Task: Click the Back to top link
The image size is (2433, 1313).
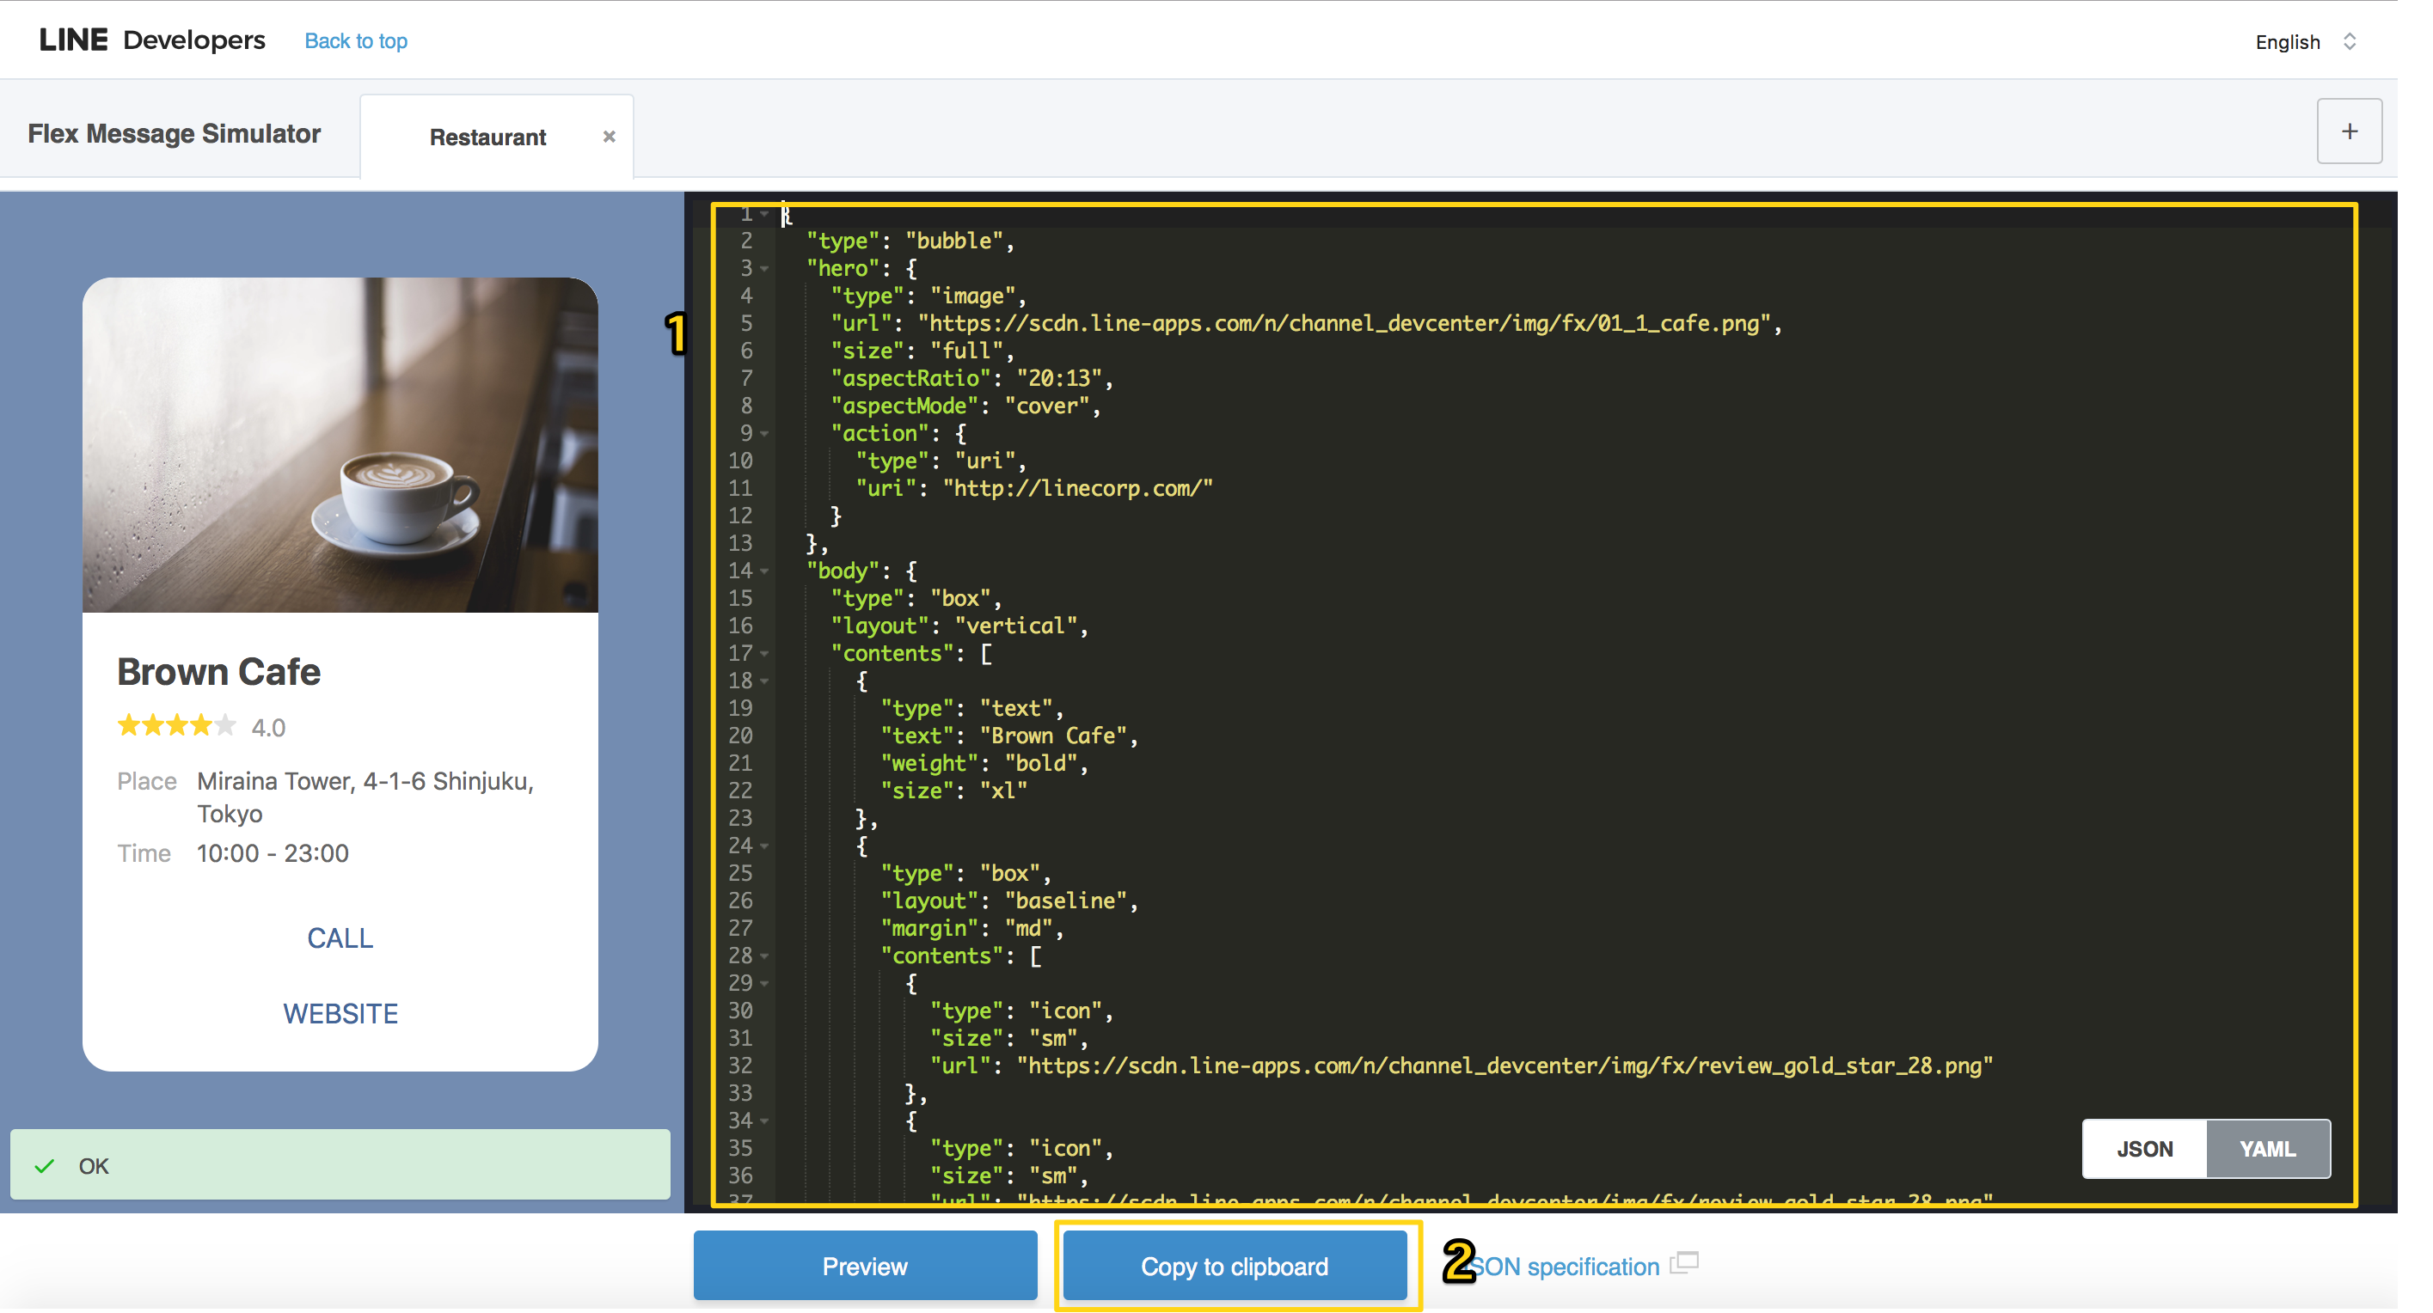Action: point(356,40)
